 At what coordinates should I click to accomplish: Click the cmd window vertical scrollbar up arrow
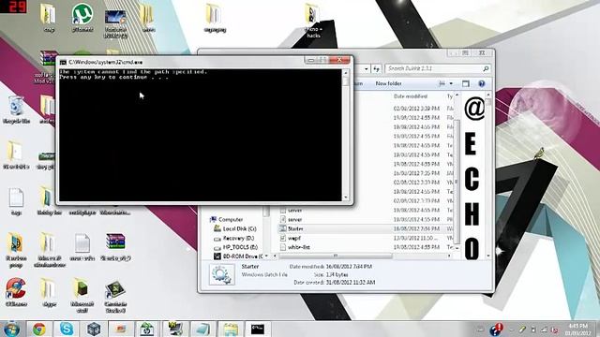pyautogui.click(x=346, y=73)
